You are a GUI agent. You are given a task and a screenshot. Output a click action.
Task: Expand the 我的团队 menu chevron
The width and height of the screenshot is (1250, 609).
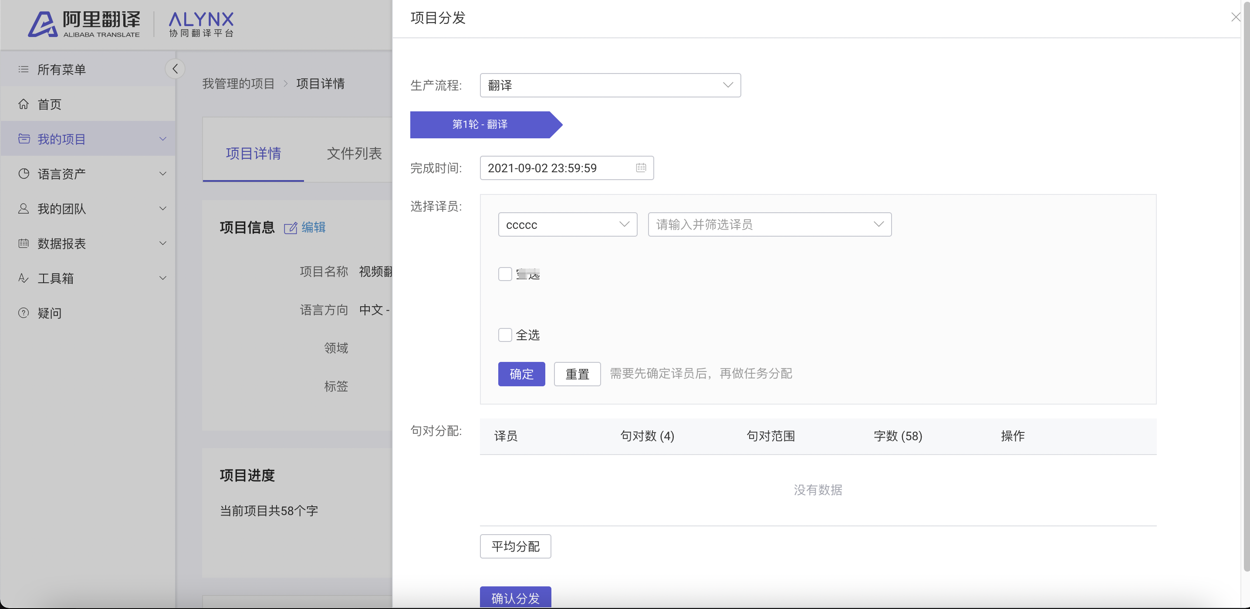tap(163, 208)
